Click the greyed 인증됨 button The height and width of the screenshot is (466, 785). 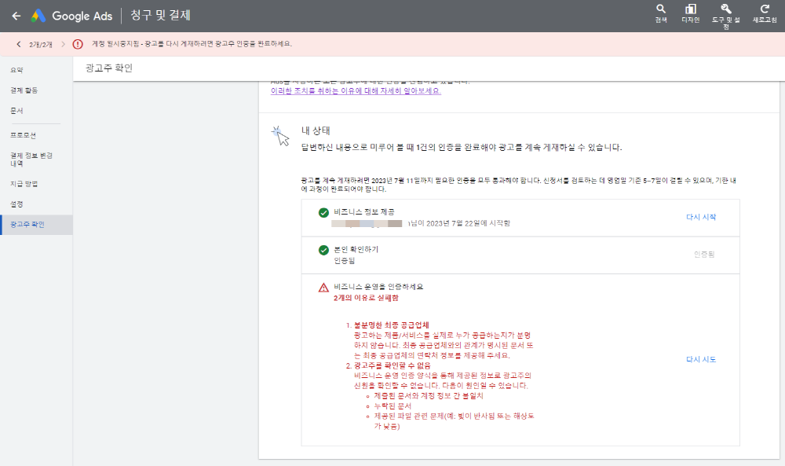[704, 255]
